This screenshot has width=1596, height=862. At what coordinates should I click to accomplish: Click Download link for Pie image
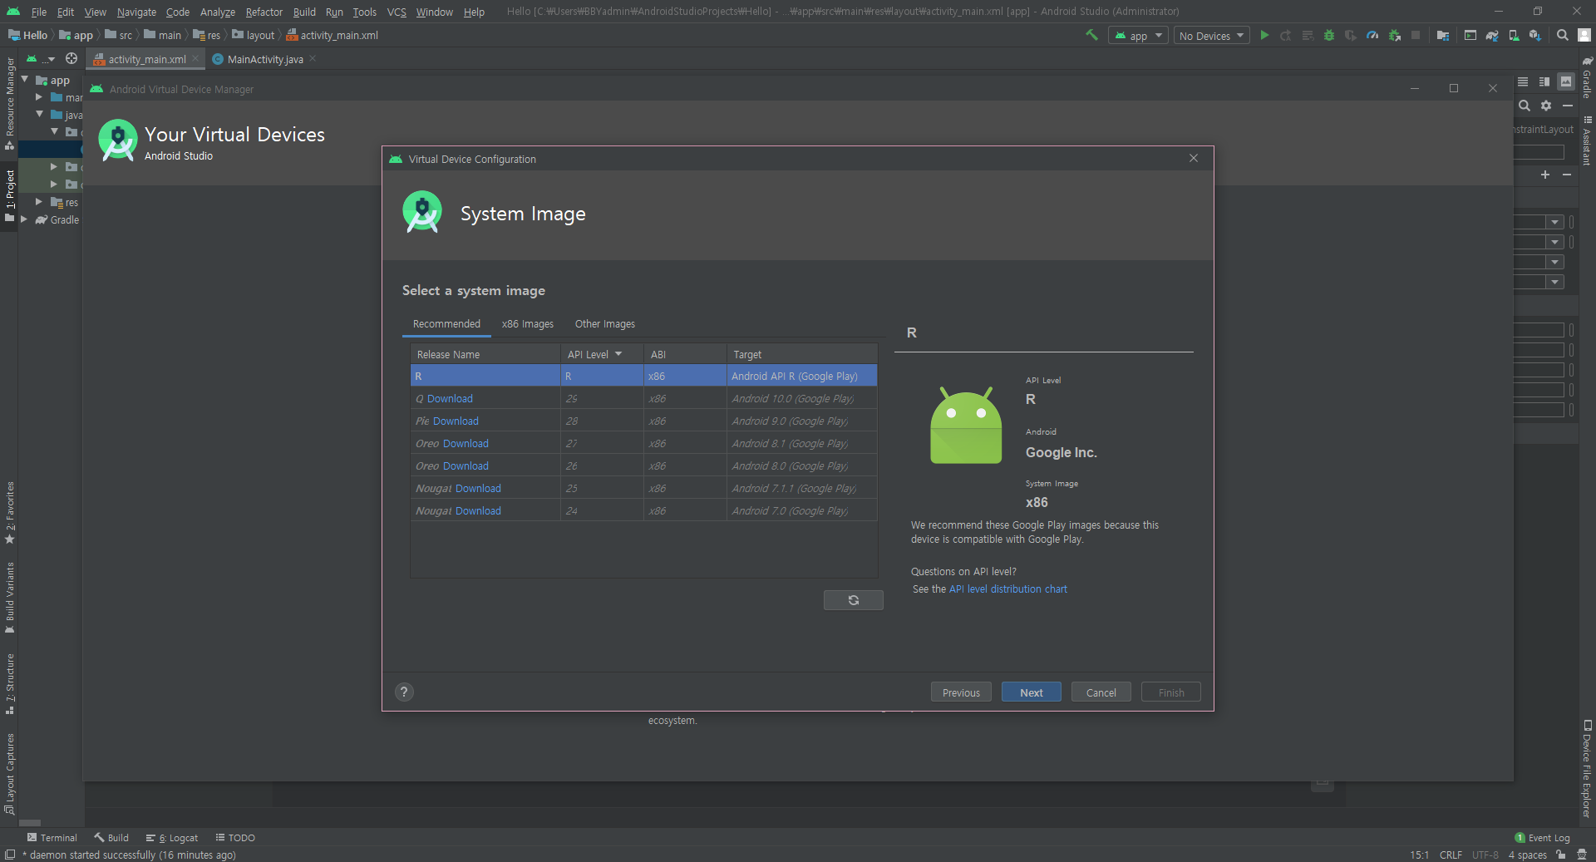coord(456,421)
